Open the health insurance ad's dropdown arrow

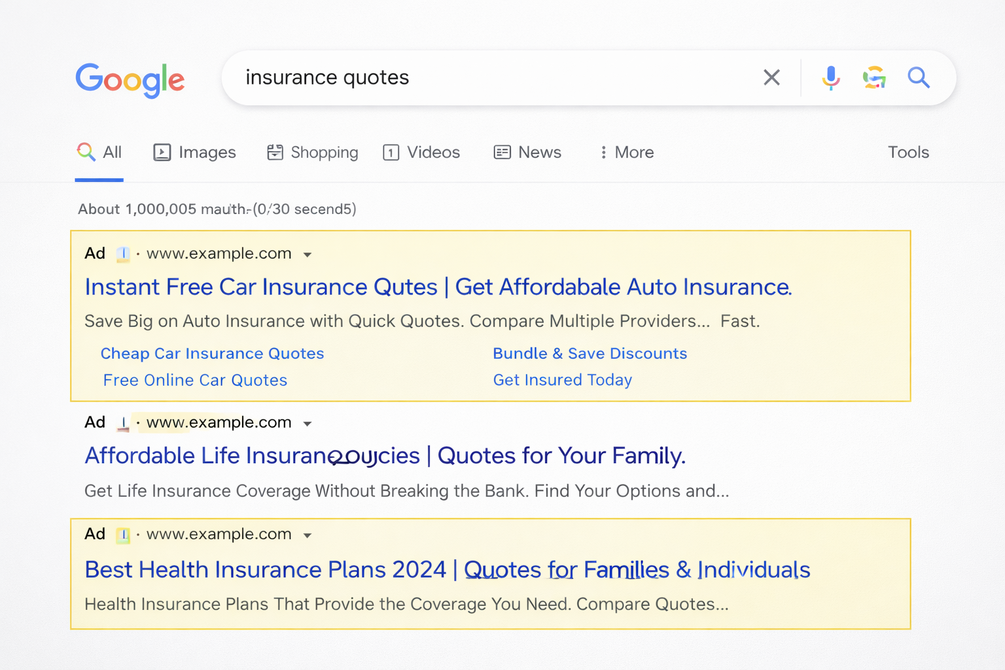(308, 535)
